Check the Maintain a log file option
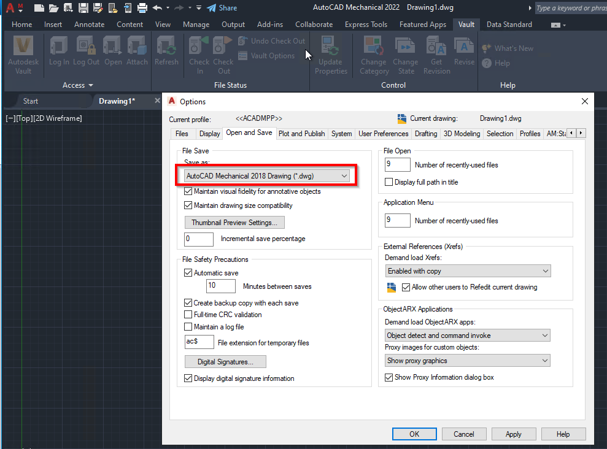The width and height of the screenshot is (607, 449). 188,327
